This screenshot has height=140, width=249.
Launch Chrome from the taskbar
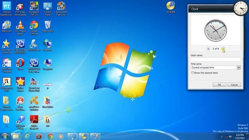(50, 136)
